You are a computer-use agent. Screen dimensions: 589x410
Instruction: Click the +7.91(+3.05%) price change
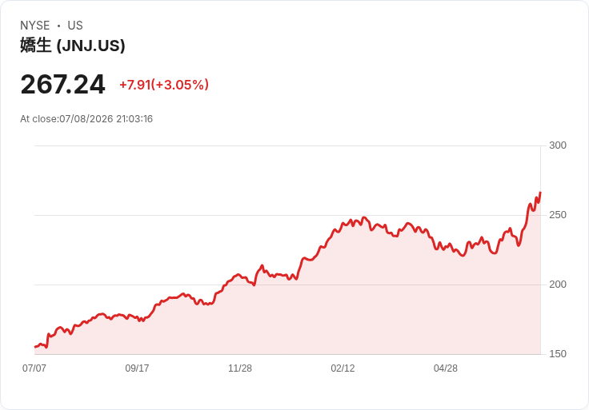click(x=164, y=85)
